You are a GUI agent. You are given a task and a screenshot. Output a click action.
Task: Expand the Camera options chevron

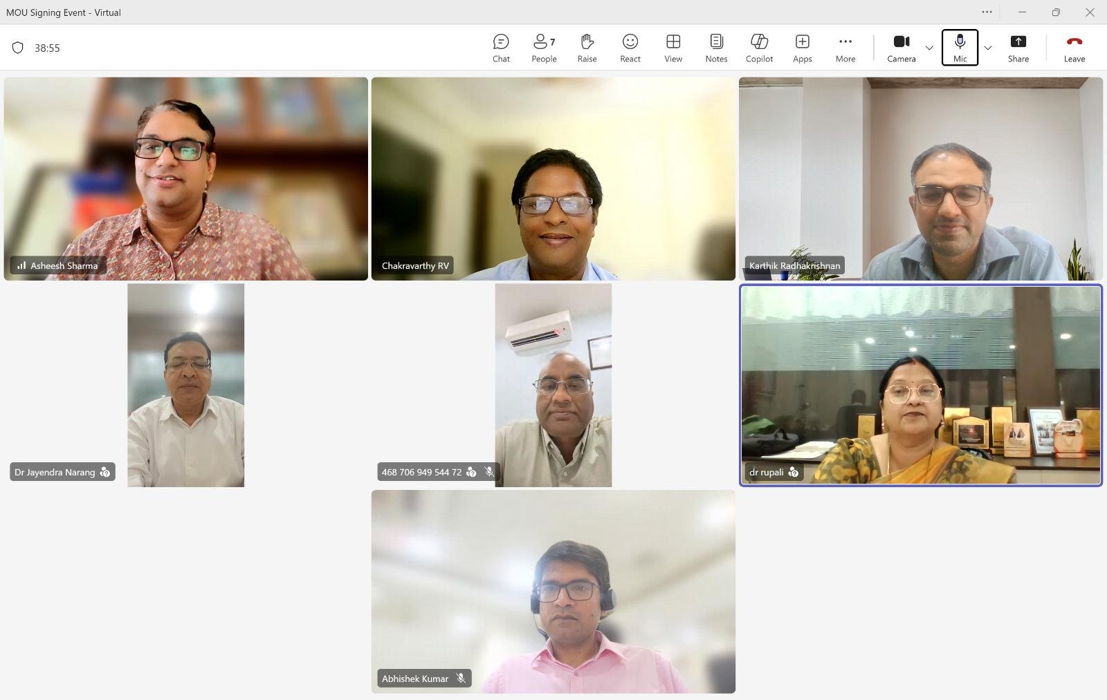point(929,48)
